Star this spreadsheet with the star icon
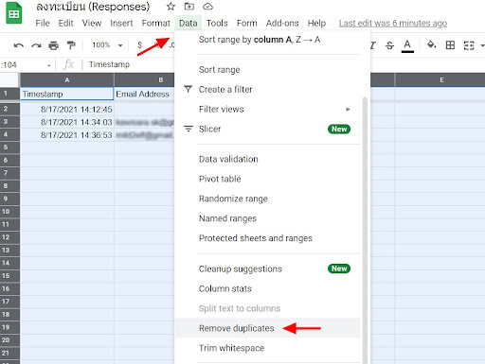 point(171,7)
